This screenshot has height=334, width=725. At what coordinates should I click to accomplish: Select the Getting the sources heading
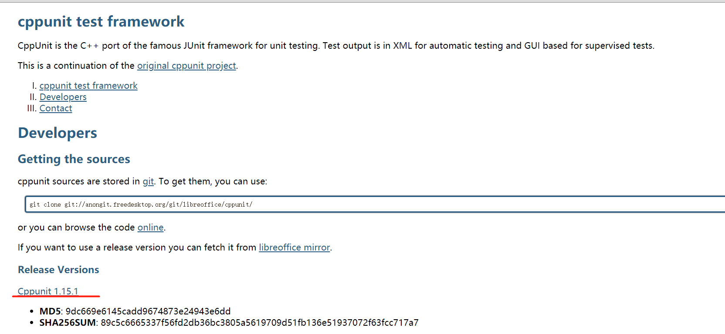pyautogui.click(x=74, y=159)
